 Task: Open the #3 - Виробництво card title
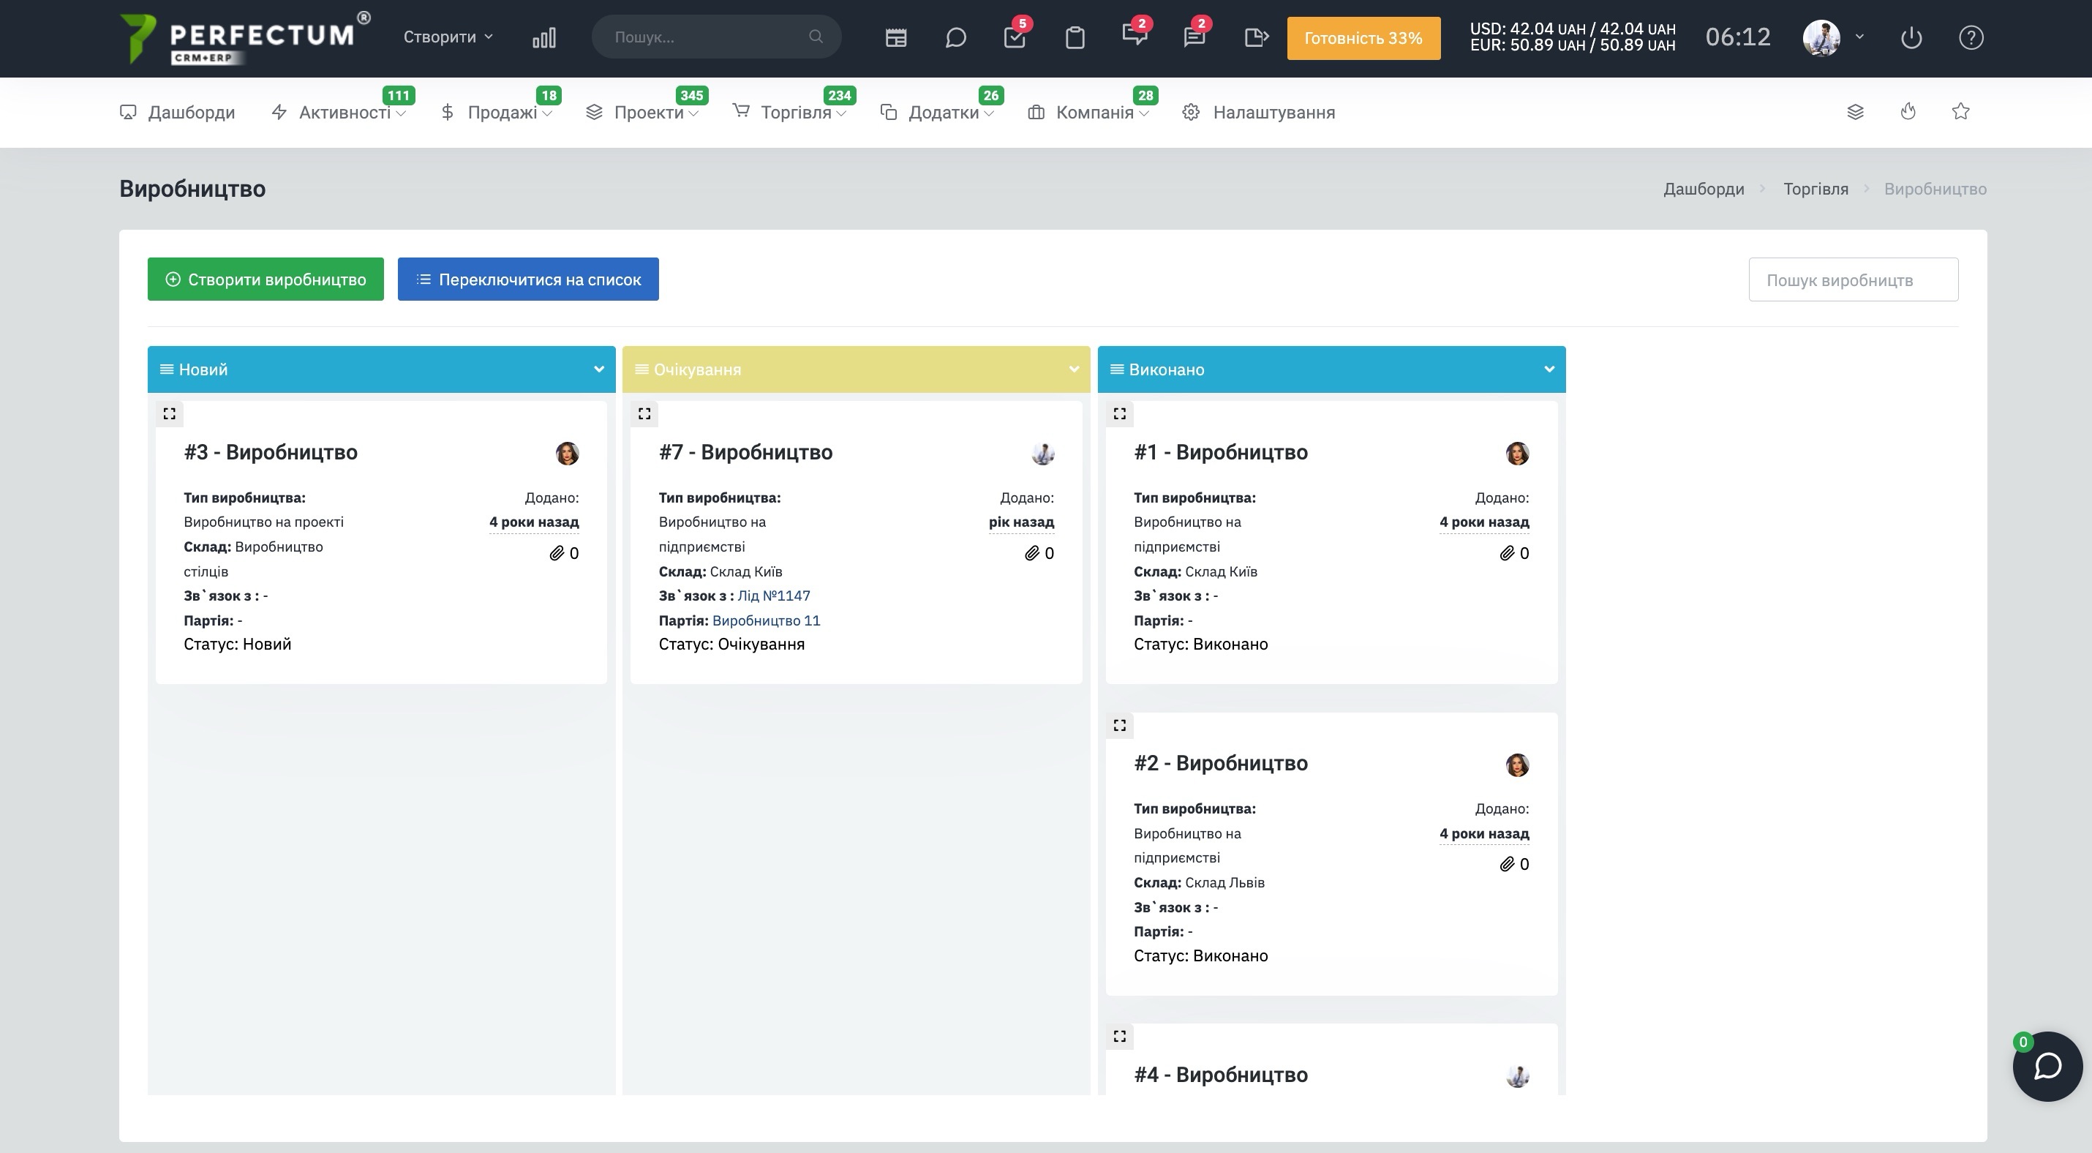(271, 452)
